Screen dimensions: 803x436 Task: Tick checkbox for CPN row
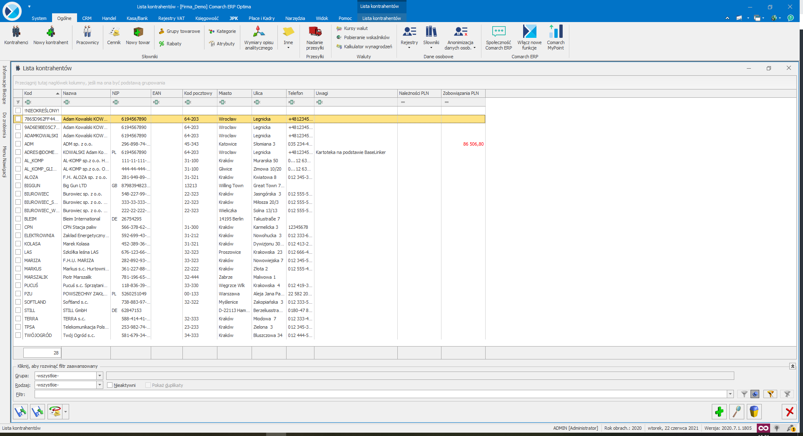(x=18, y=227)
